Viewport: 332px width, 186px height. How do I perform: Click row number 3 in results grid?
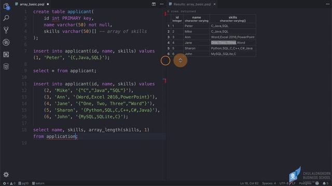tap(169, 37)
